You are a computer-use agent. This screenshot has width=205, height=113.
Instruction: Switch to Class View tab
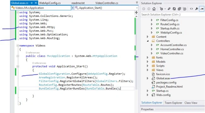191,103
